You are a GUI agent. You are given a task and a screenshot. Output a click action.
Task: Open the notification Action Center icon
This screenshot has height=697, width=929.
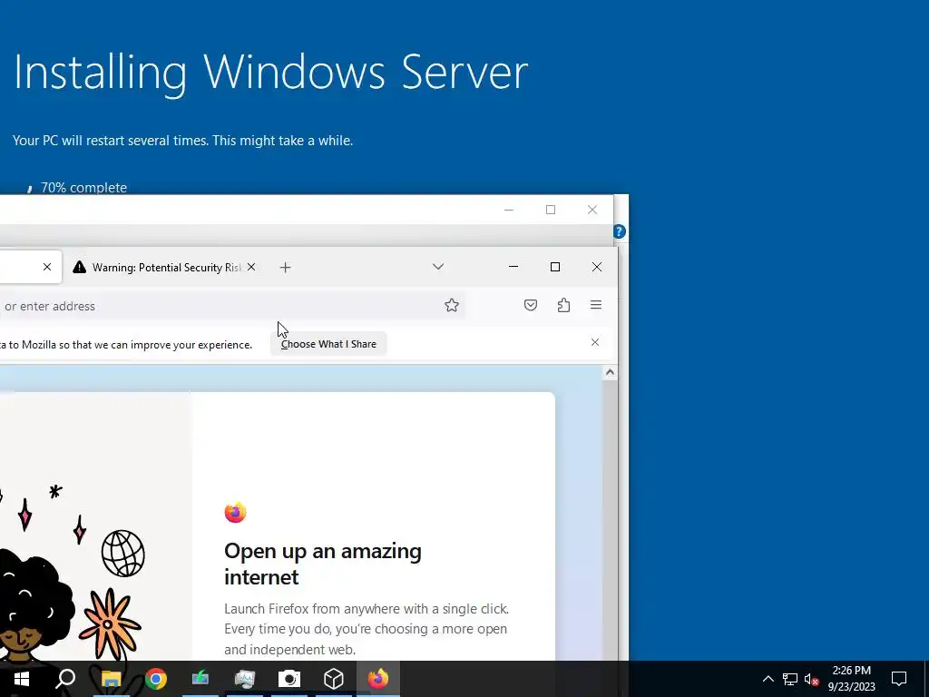pos(899,679)
